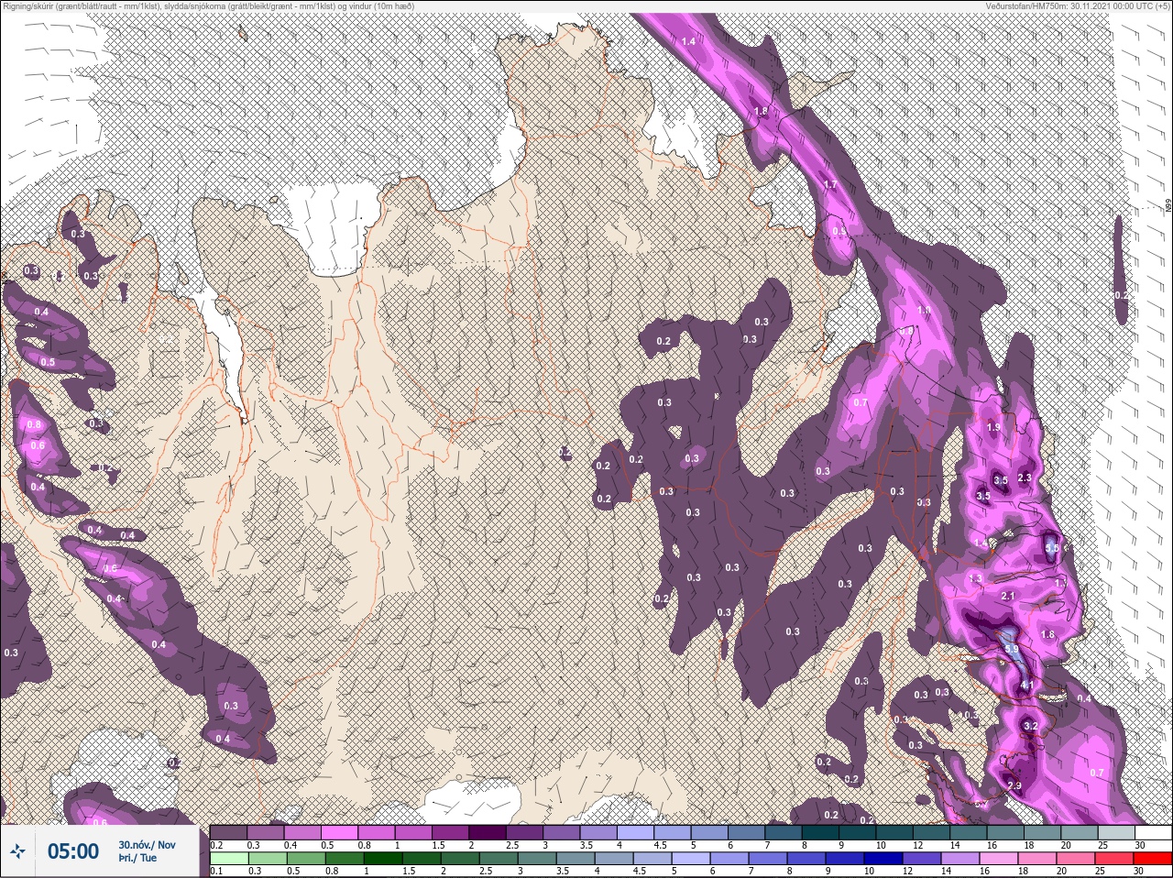The image size is (1173, 878).
Task: Click the 2.3 precipitation value on the map
Action: pos(1025,477)
